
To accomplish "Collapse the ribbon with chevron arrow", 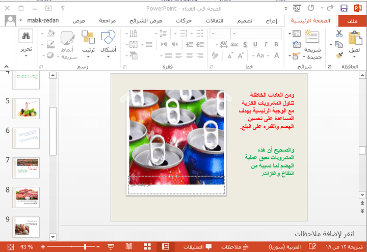I will [7, 66].
